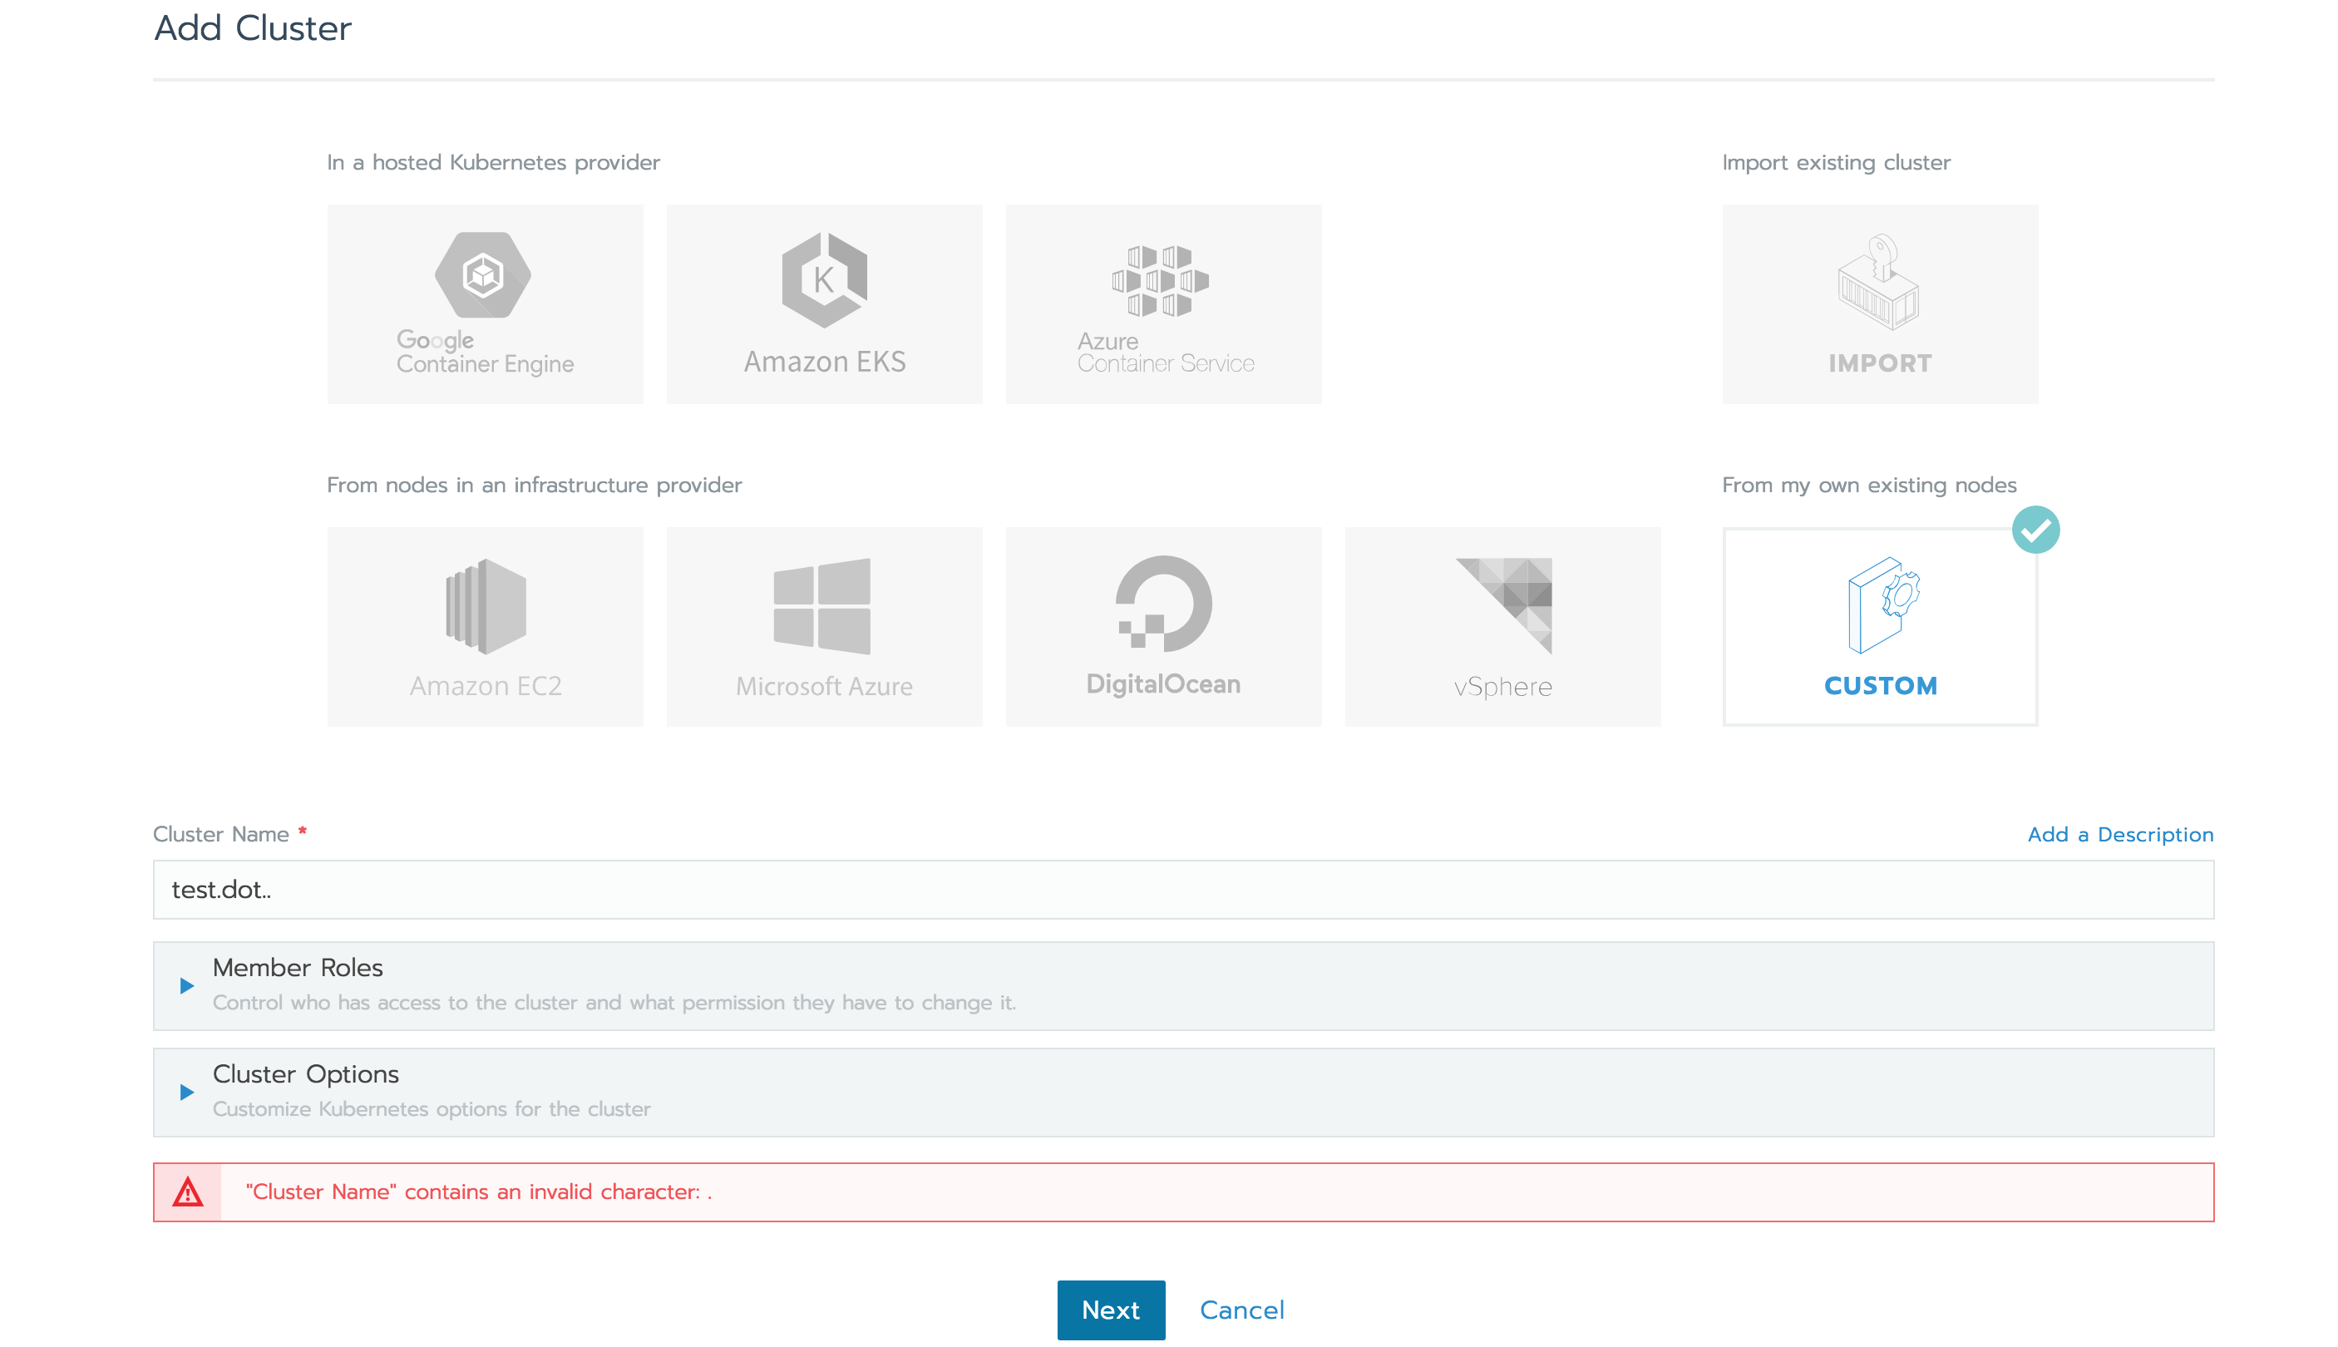The height and width of the screenshot is (1347, 2338).
Task: Select the Microsoft Azure infrastructure tile
Action: tap(824, 626)
